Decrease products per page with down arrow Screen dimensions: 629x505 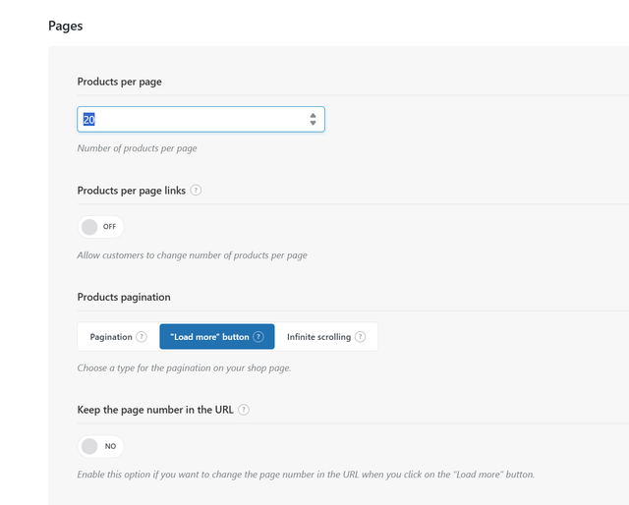313,123
